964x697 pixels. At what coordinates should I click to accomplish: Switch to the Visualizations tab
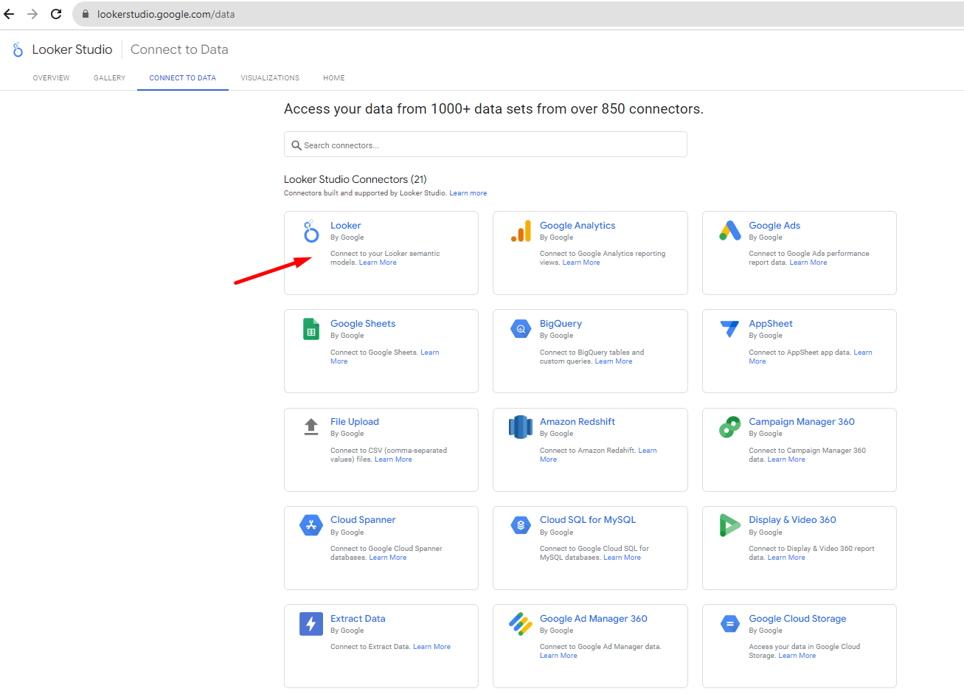click(270, 77)
